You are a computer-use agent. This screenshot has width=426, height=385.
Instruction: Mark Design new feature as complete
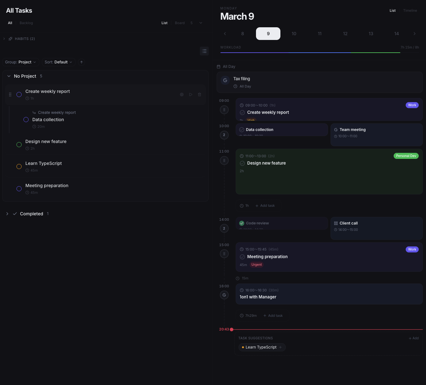point(242,163)
